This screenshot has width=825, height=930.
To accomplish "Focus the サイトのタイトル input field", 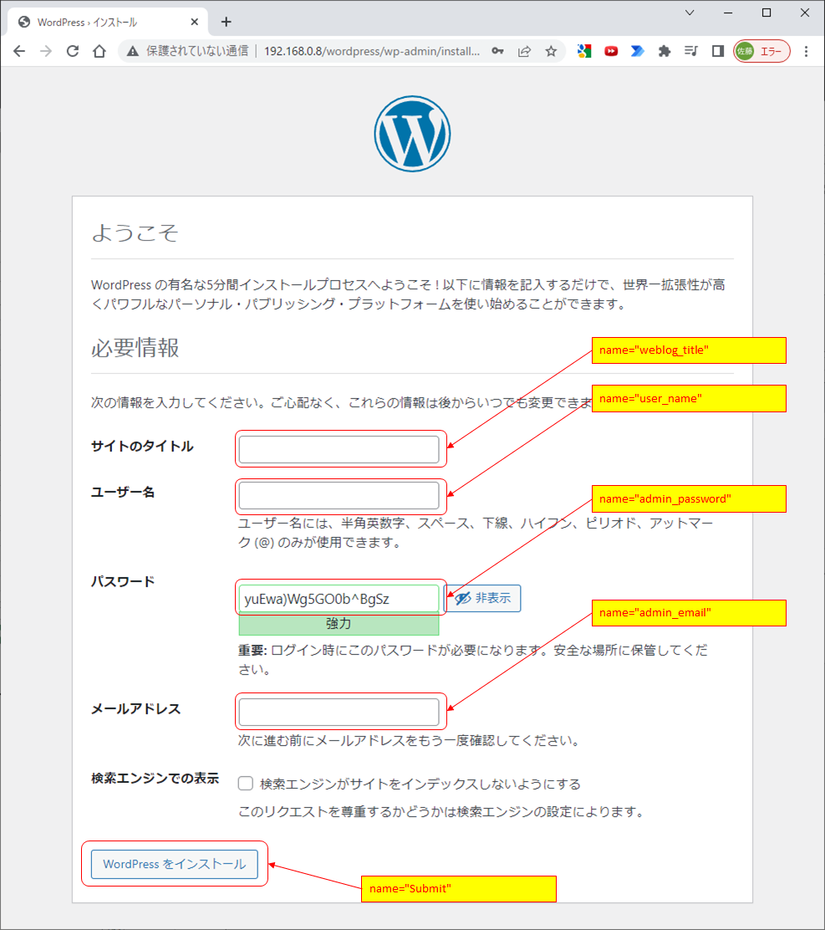I will coord(339,450).
